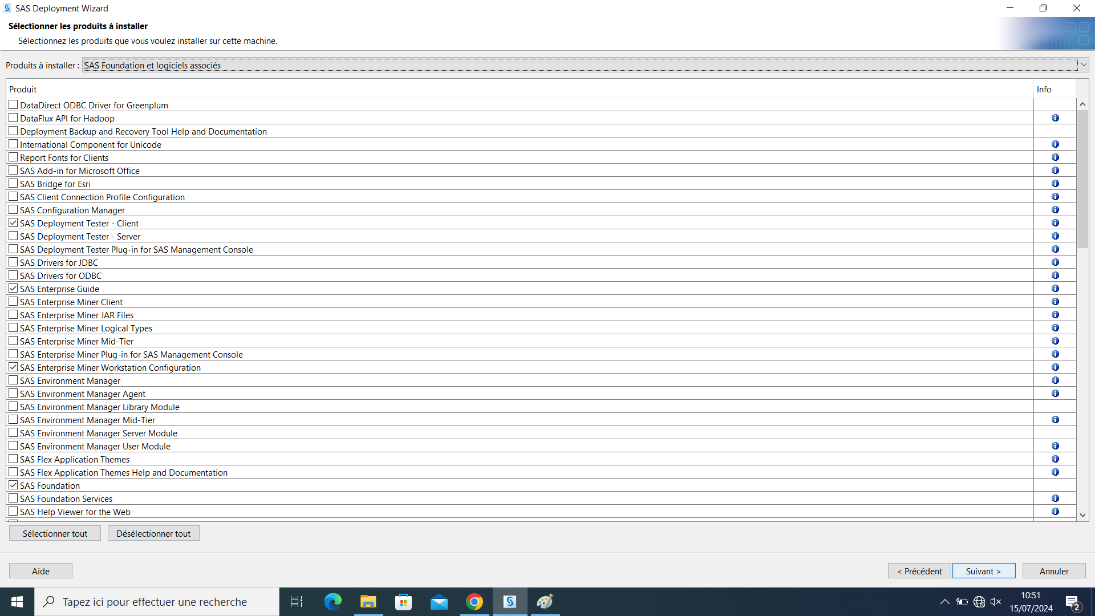Open info for SAS Environment Manager Mid-Tier

coord(1055,420)
